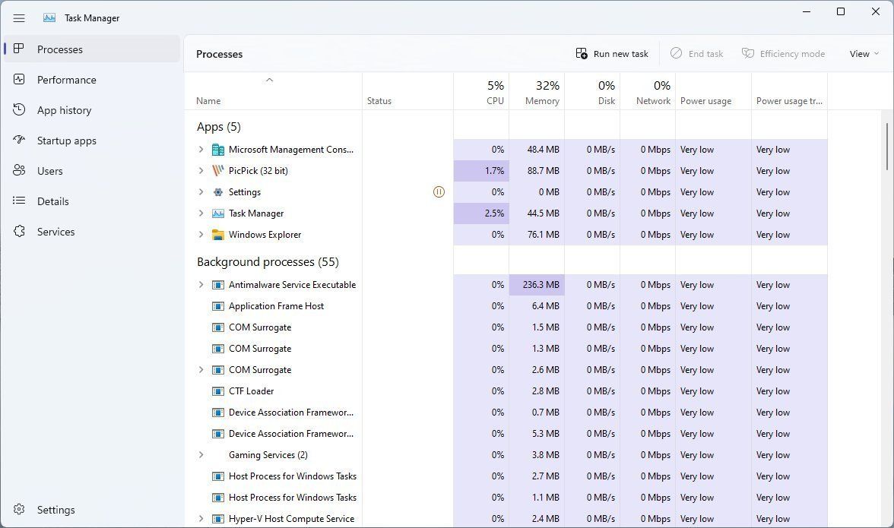The height and width of the screenshot is (528, 894).
Task: Expand the Windows Explorer process
Action: tap(201, 234)
